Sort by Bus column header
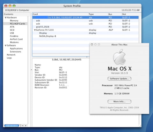 (114, 14)
